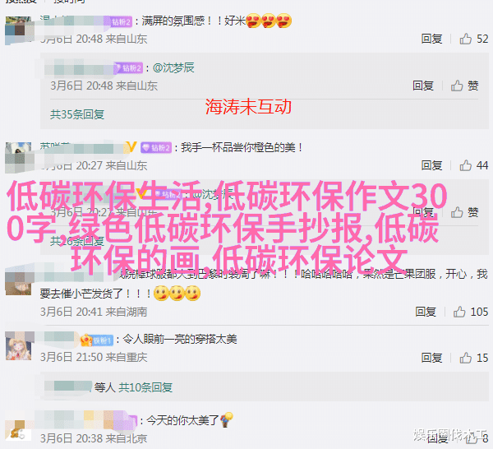Click the yellow V verification badge

pos(131,147)
